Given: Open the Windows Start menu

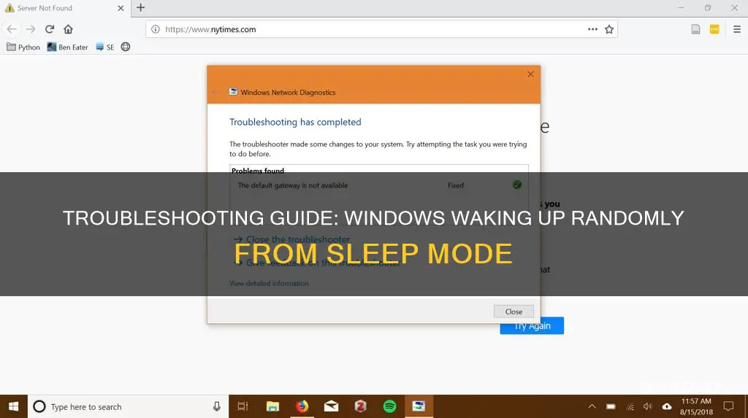Looking at the screenshot, I should pos(13,406).
